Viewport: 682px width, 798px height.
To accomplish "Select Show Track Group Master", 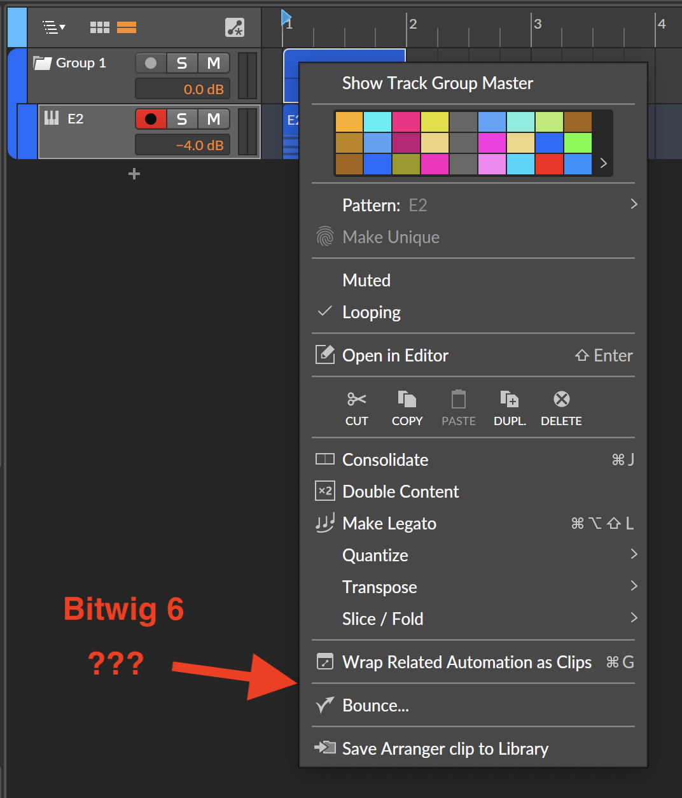I will 473,83.
